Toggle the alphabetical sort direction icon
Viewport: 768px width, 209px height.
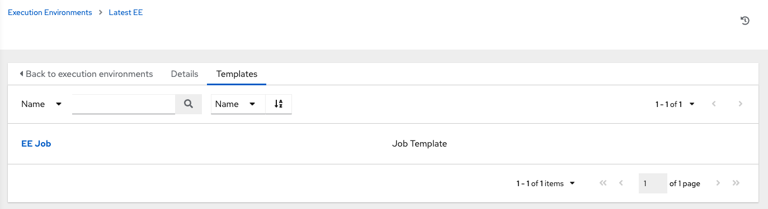pyautogui.click(x=279, y=104)
